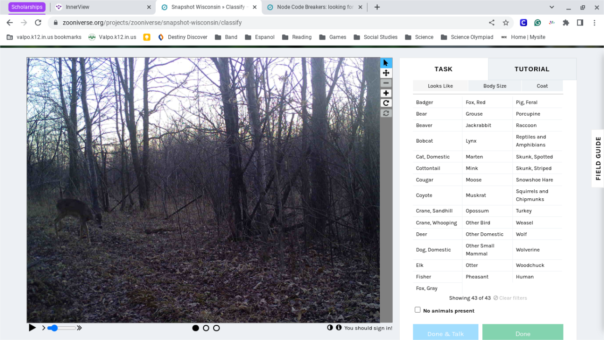Open the Chrome three-dot menu
Image resolution: width=604 pixels, height=340 pixels.
click(594, 23)
